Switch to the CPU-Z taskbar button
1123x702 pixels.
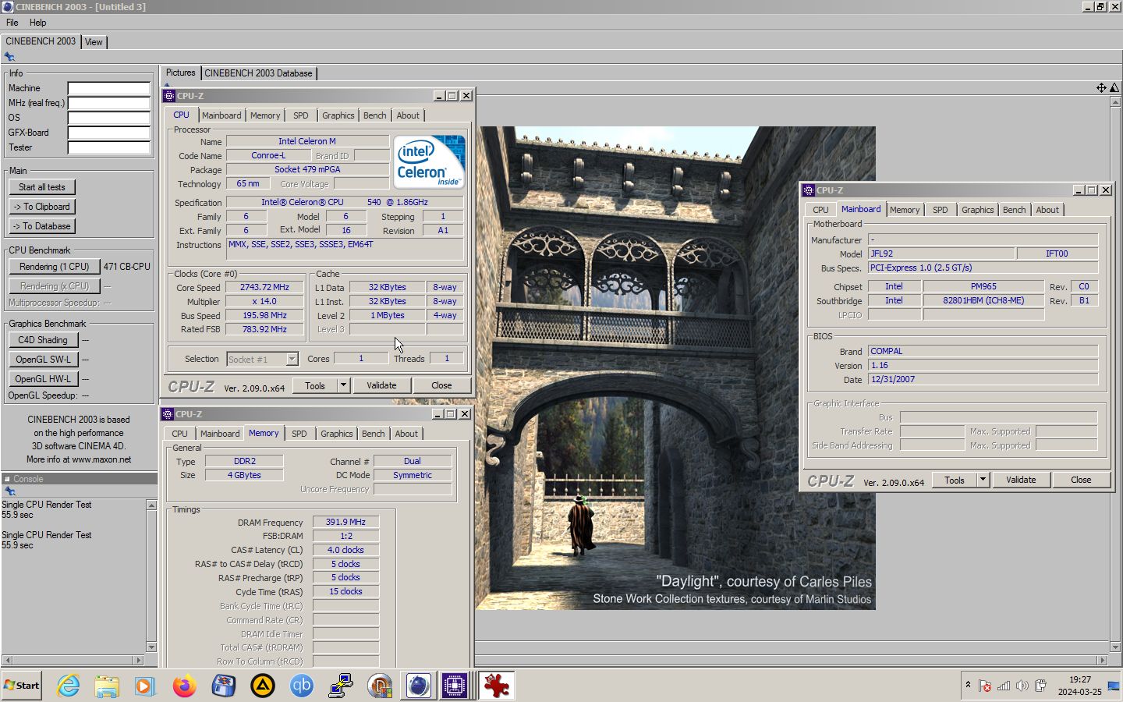(455, 686)
